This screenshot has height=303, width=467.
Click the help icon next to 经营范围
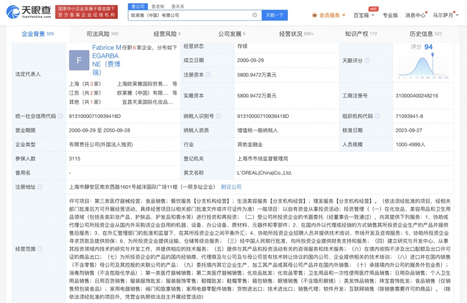40,249
